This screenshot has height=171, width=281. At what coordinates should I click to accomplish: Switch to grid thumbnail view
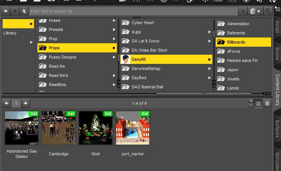(x=258, y=103)
